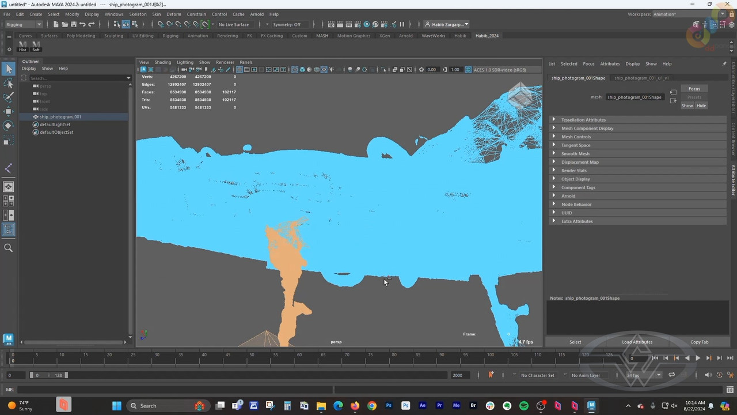Screen dimensions: 737x415
Task: Click the Set Bookmark icon near range slider
Action: point(491,375)
